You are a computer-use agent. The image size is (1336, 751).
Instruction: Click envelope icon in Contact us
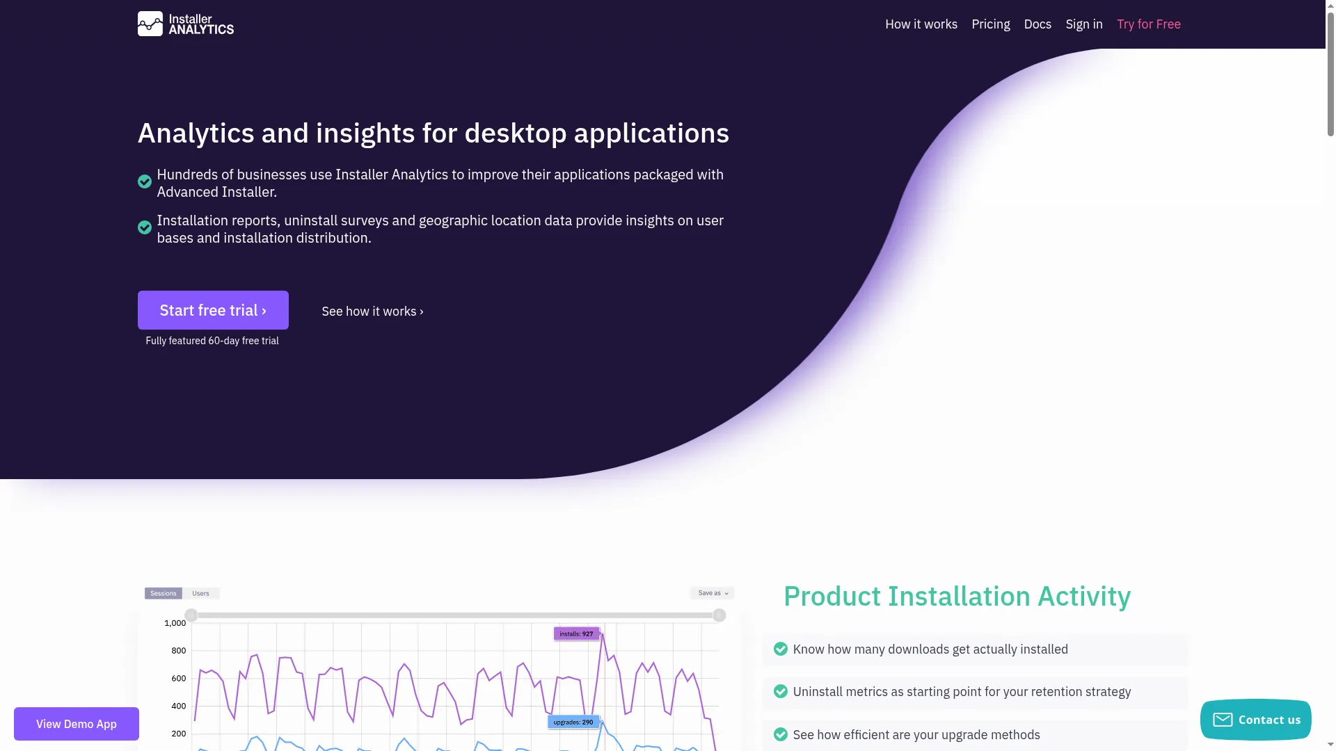tap(1223, 720)
